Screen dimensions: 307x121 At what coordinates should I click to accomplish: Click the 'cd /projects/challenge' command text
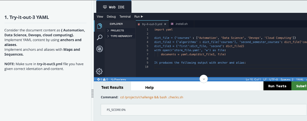point(152,97)
